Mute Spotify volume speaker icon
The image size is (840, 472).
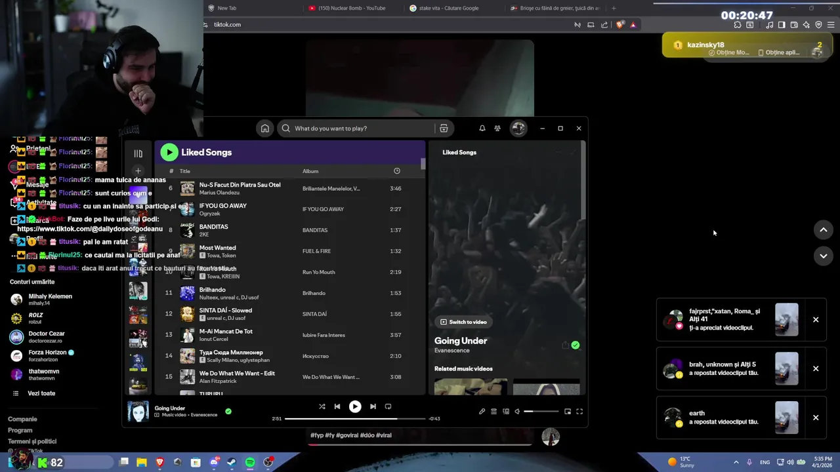coord(517,412)
